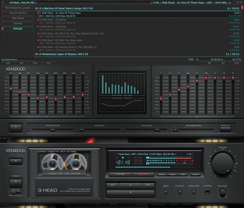The image size is (244, 208).
Task: Open the Add menu in playlist
Action: click(8, 63)
